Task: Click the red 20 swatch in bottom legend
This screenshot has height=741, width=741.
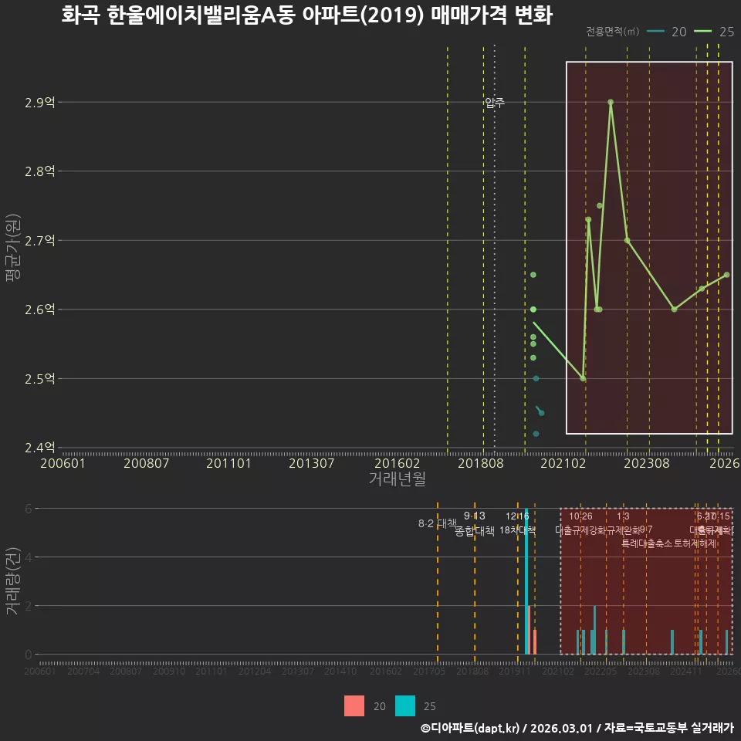Action: 354,706
